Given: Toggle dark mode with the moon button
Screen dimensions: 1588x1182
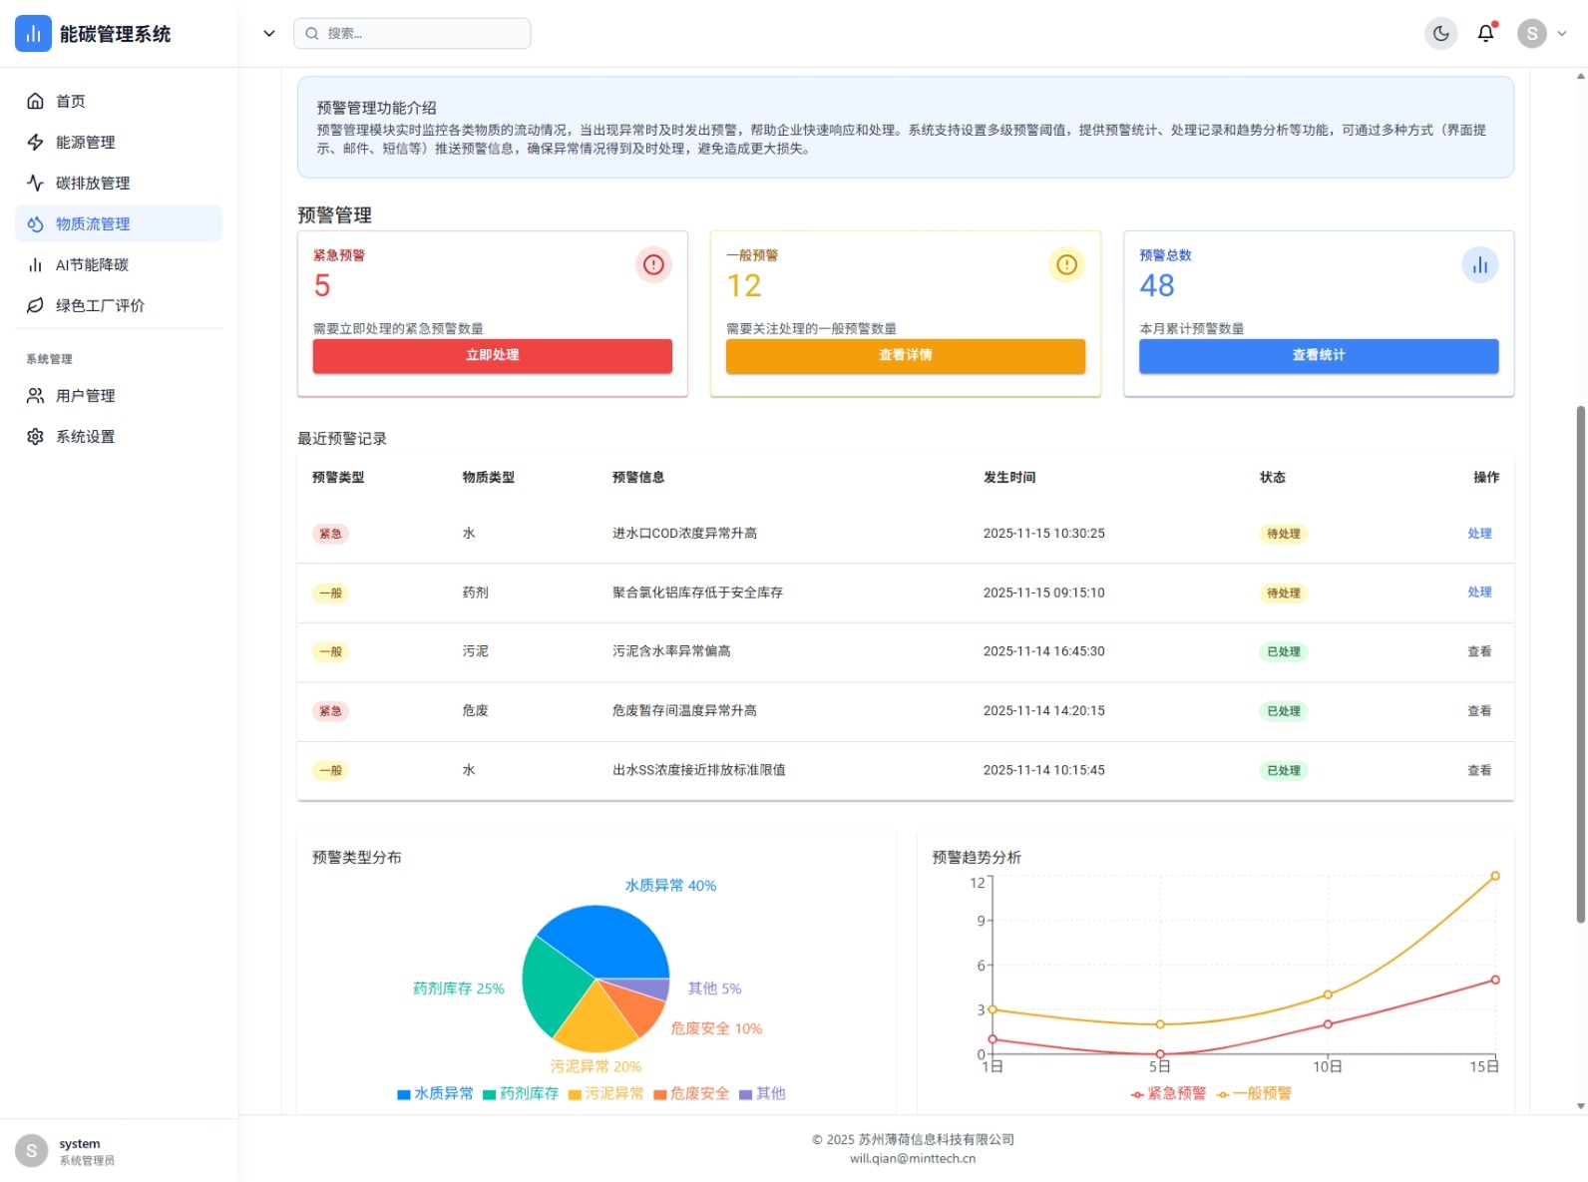Looking at the screenshot, I should (x=1441, y=33).
